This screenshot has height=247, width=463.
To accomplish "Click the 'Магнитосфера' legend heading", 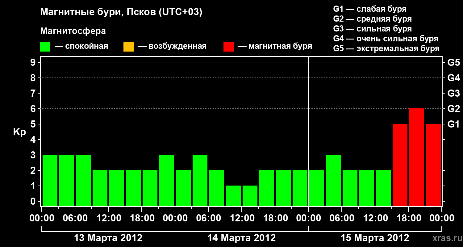I will [73, 31].
